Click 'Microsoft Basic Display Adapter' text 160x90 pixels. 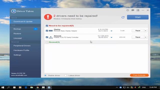65,31
